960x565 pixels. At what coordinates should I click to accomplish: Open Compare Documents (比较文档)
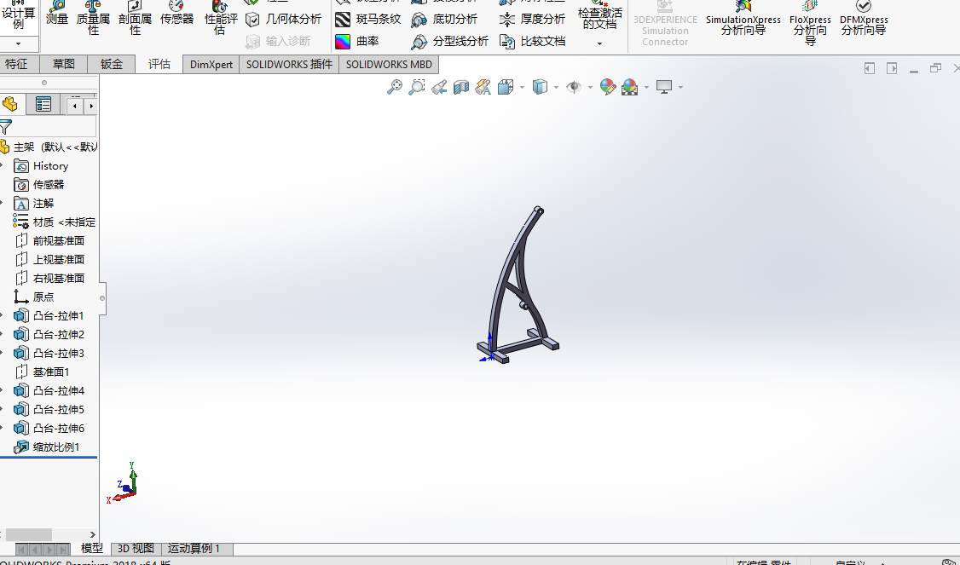[x=533, y=41]
